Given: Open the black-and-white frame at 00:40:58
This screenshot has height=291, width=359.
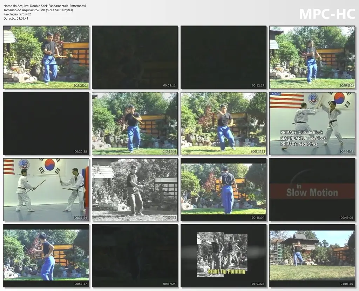Looking at the screenshot, I should tap(135, 189).
